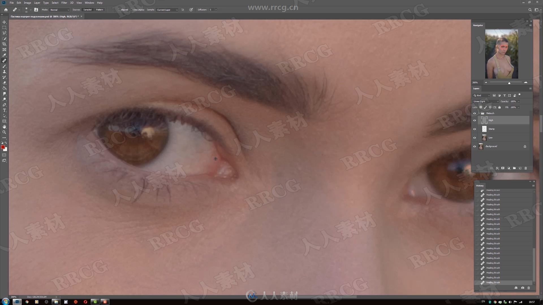The image size is (543, 305).
Task: Create a new group folder icon
Action: pyautogui.click(x=514, y=168)
